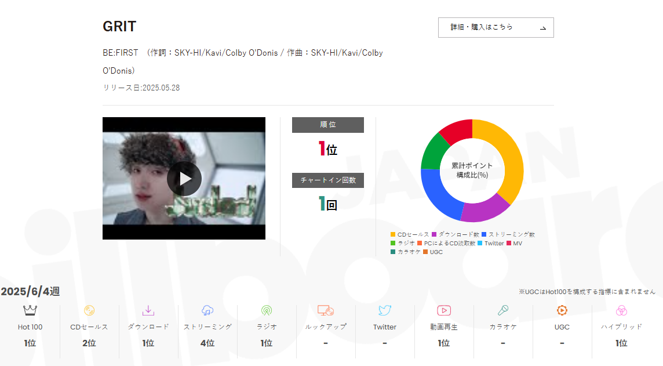663x366 pixels.
Task: Click the ダウンロード metric label in bottom row
Action: point(148,327)
